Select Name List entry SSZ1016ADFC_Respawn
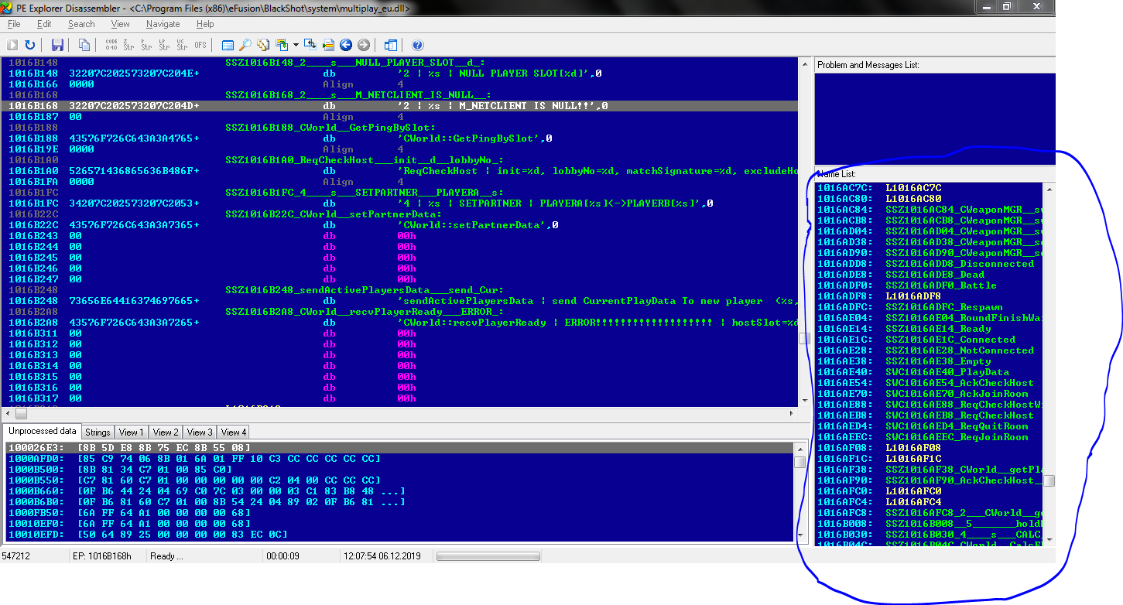Image resolution: width=1123 pixels, height=605 pixels. [x=929, y=307]
